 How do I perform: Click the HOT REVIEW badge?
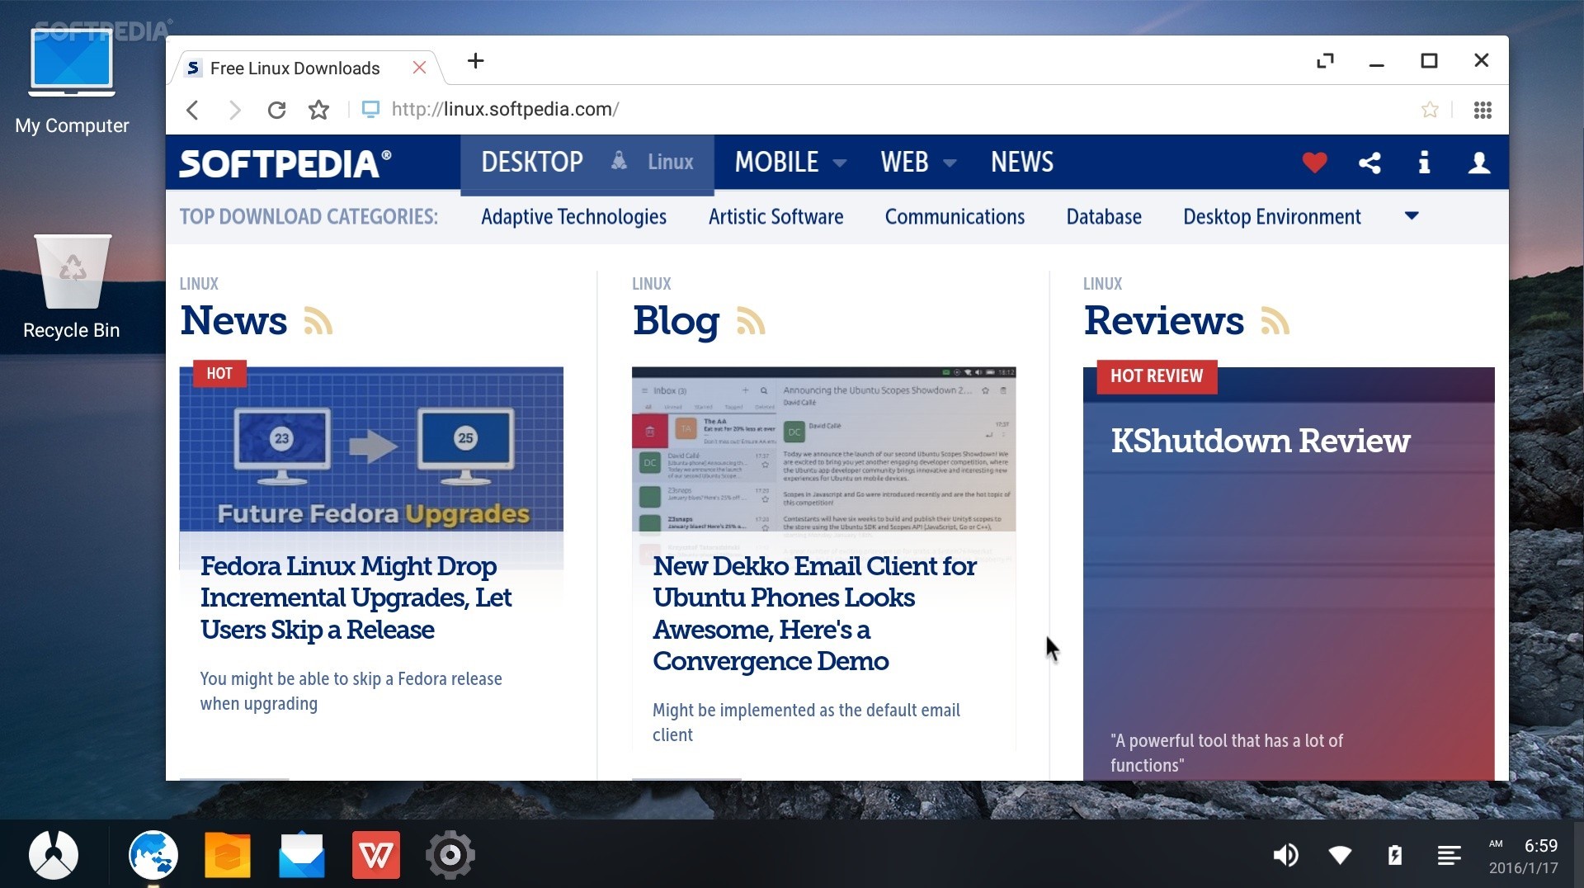point(1157,376)
